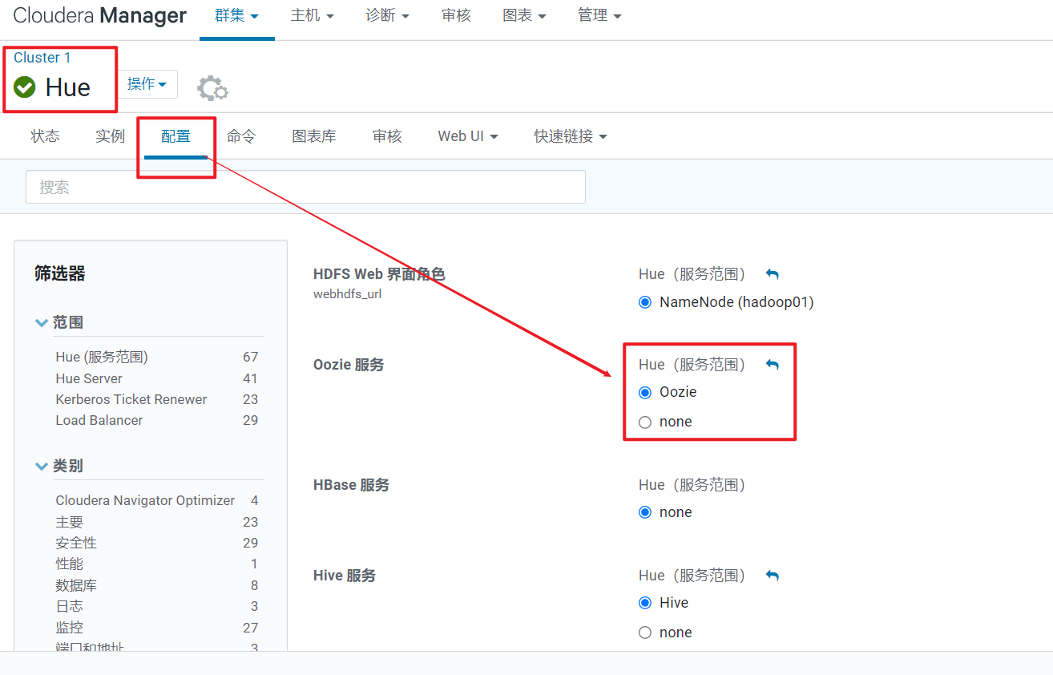Open 审核 in the top navigation bar
Image resolution: width=1053 pixels, height=675 pixels.
pyautogui.click(x=456, y=15)
